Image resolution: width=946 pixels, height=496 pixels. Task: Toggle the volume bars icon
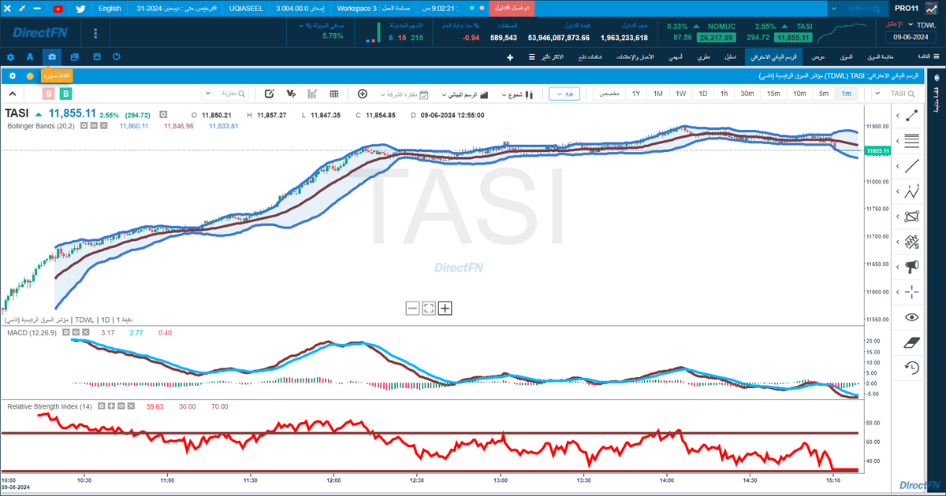312,94
